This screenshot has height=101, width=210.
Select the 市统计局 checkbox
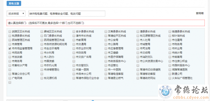[x=170, y=53]
